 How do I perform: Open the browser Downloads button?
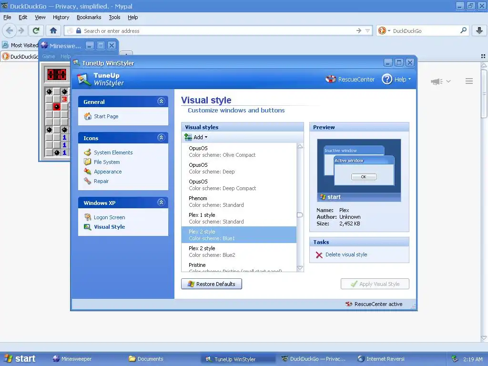coord(479,30)
